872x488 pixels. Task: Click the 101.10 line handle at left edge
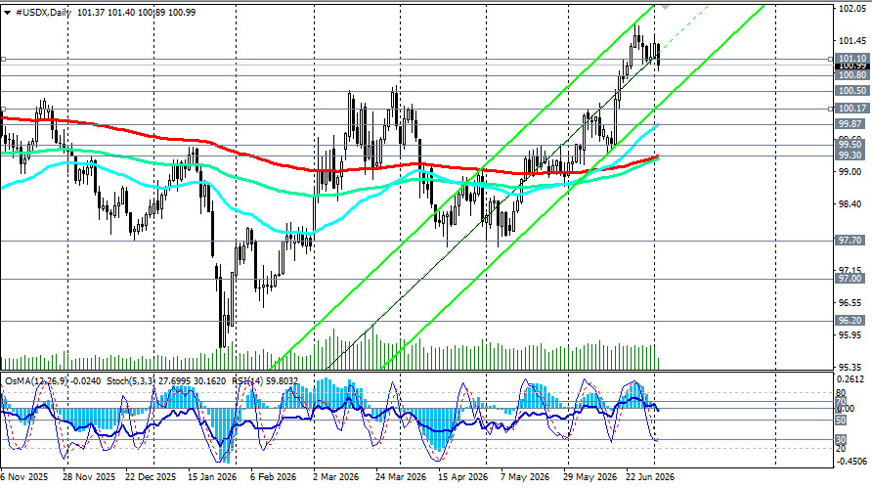[x=3, y=59]
